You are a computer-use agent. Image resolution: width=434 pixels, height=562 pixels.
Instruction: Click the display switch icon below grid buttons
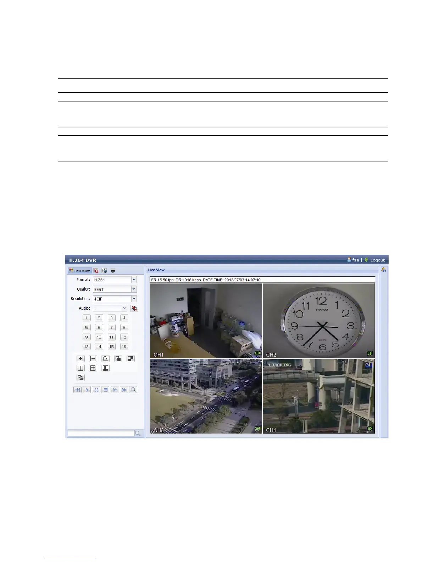[80, 378]
